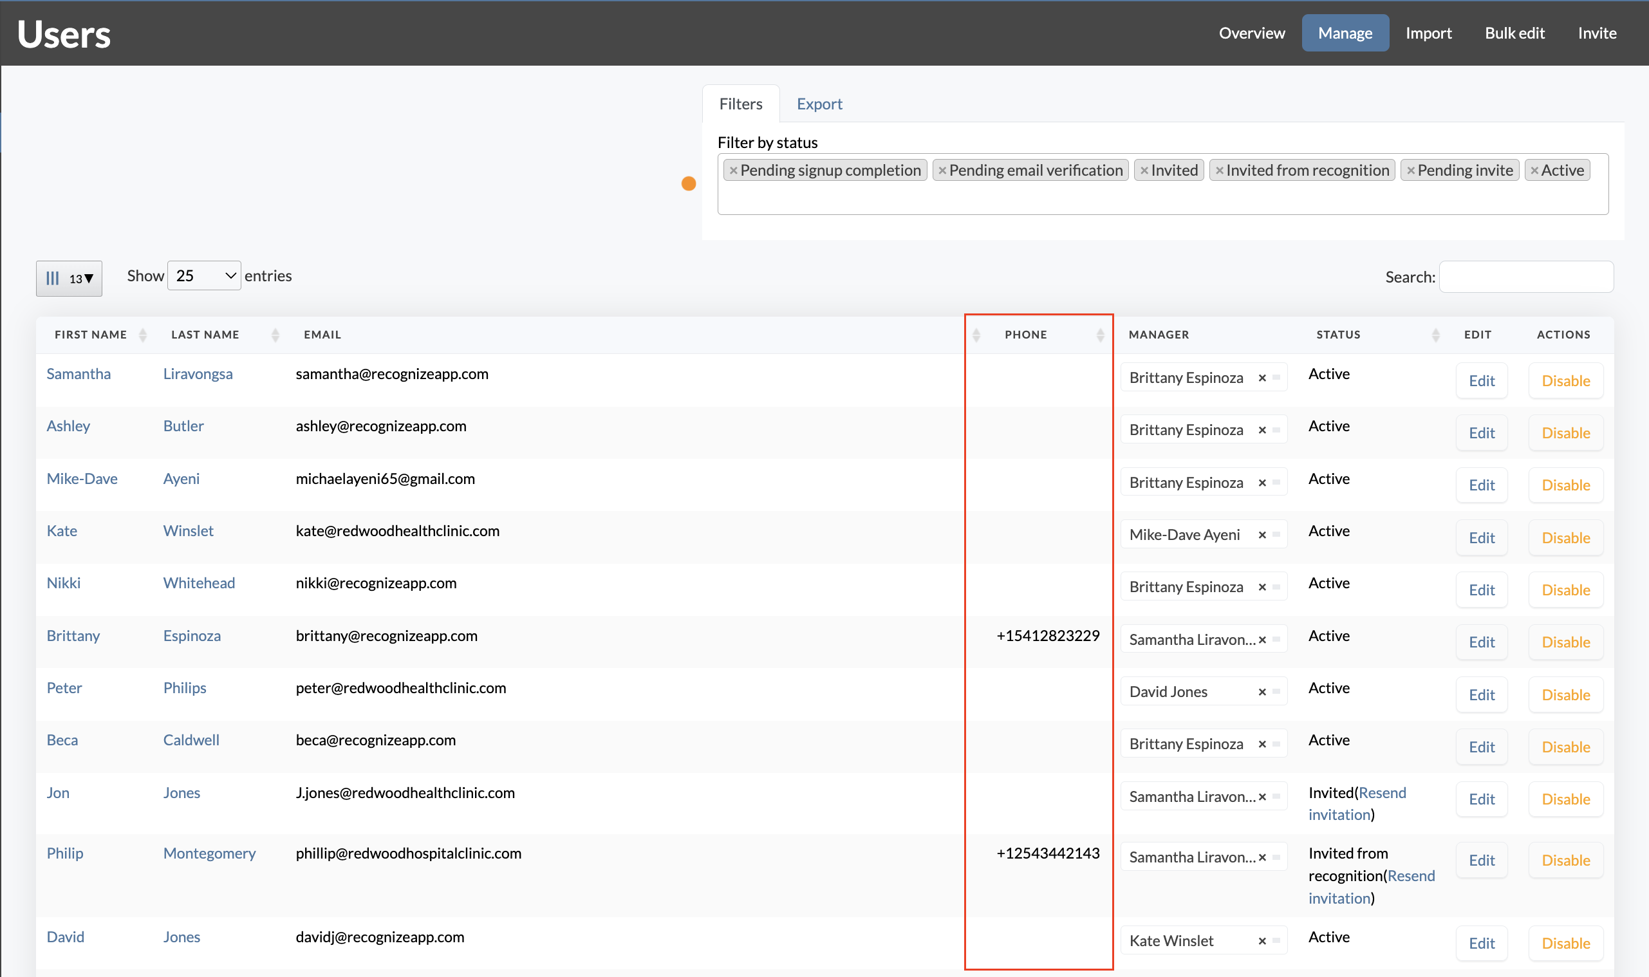Open manager dropdown showing Kate Winslet

point(1204,941)
